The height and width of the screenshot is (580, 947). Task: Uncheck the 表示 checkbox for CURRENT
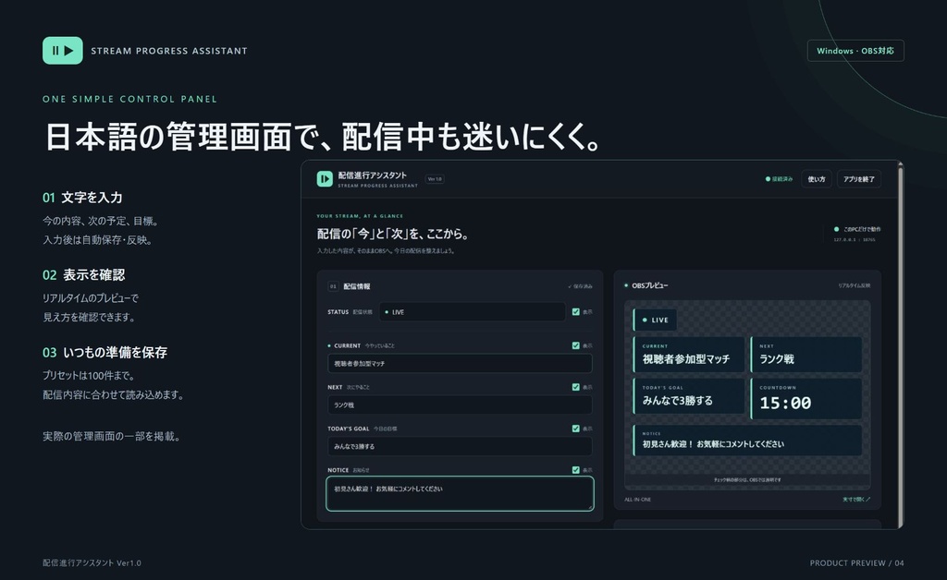point(575,345)
